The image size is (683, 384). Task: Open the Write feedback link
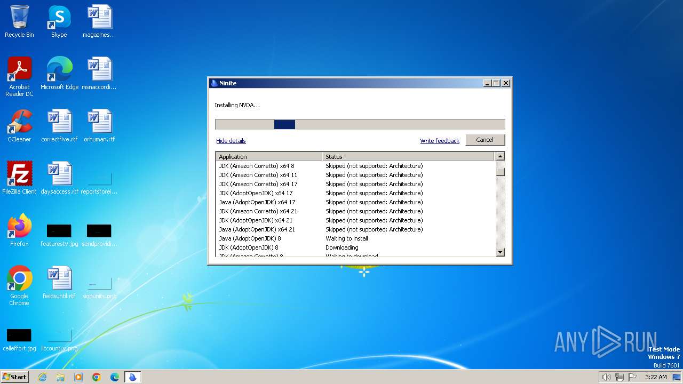point(440,141)
